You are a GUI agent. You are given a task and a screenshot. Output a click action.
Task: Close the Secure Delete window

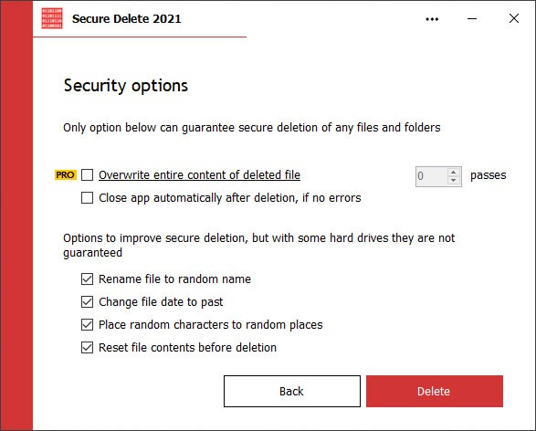pos(514,18)
